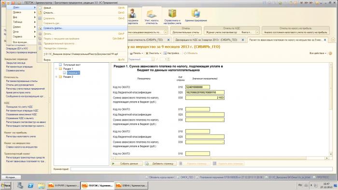Click first Код бюджетной классификации field
Screen dimensions: 338x190
point(205,93)
